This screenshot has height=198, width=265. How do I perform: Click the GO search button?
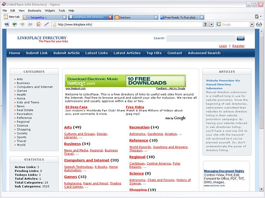(241, 38)
